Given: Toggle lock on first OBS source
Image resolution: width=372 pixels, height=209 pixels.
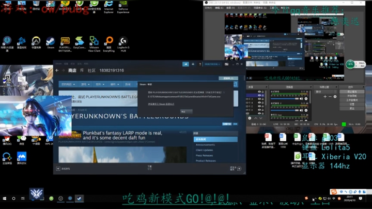Looking at the screenshot, I should pyautogui.click(x=262, y=92).
